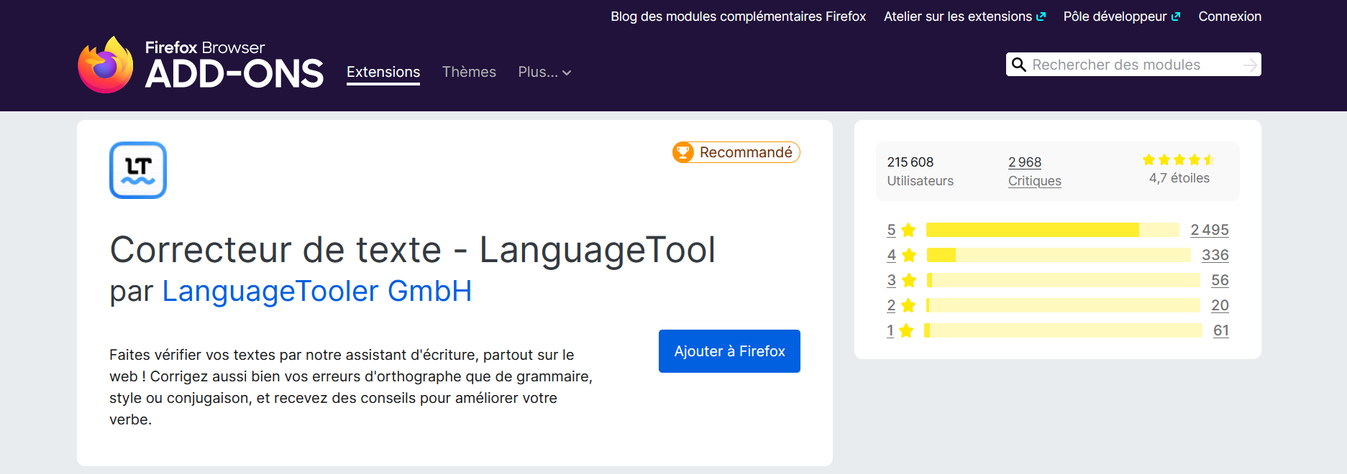1347x474 pixels.
Task: Click the number 4 rating label
Action: pyautogui.click(x=892, y=255)
